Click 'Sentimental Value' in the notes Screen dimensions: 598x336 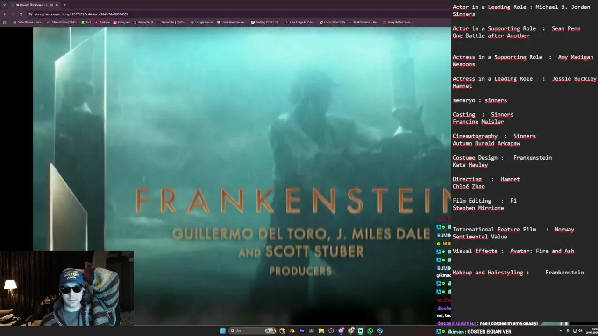[x=479, y=237]
